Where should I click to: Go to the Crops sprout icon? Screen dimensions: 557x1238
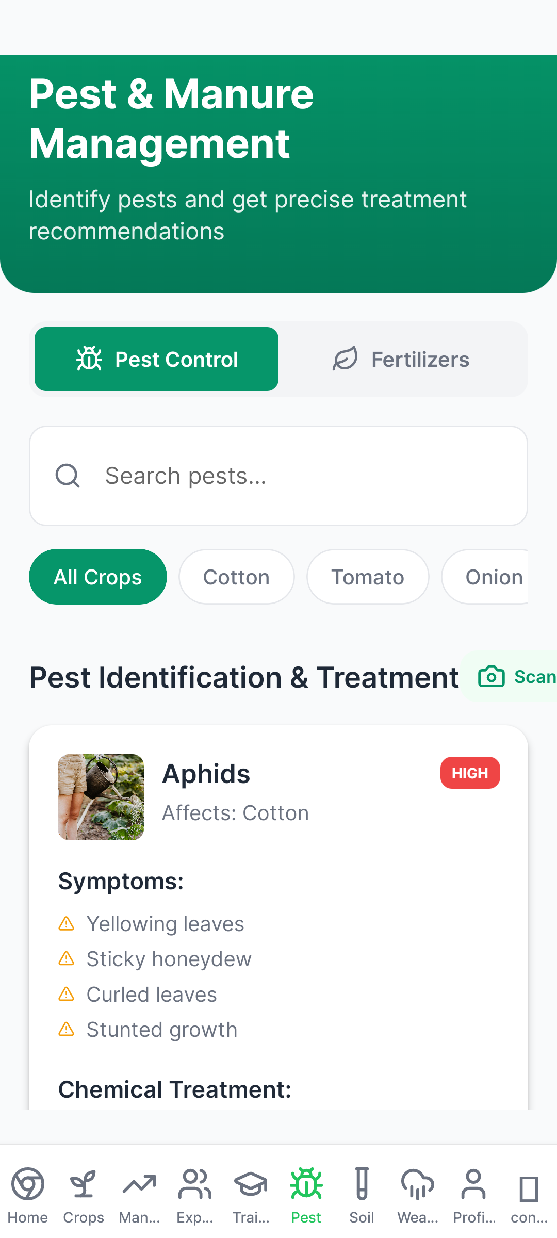(84, 1184)
